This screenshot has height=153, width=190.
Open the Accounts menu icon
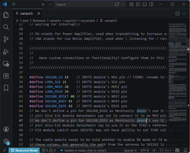point(6,129)
